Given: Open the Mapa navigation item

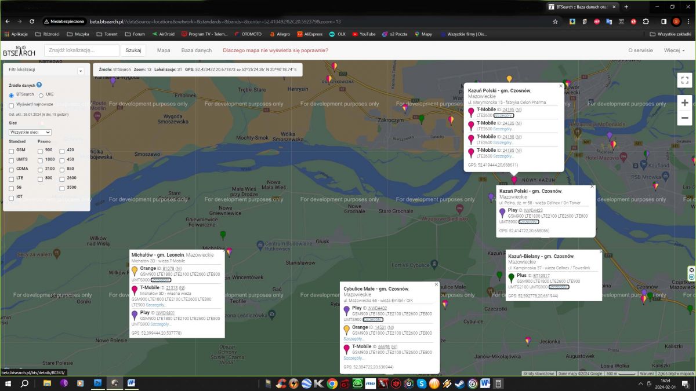Looking at the screenshot, I should [164, 50].
